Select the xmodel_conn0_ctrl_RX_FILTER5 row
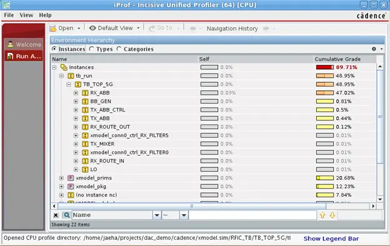The width and height of the screenshot is (390, 246). (x=213, y=135)
